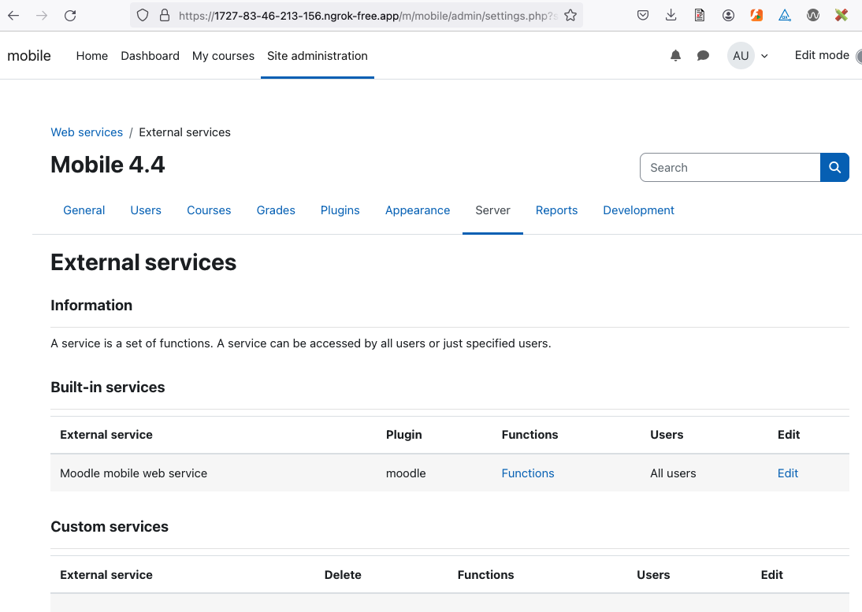The width and height of the screenshot is (862, 612).
Task: Switch to the Appearance tab
Action: pos(418,210)
